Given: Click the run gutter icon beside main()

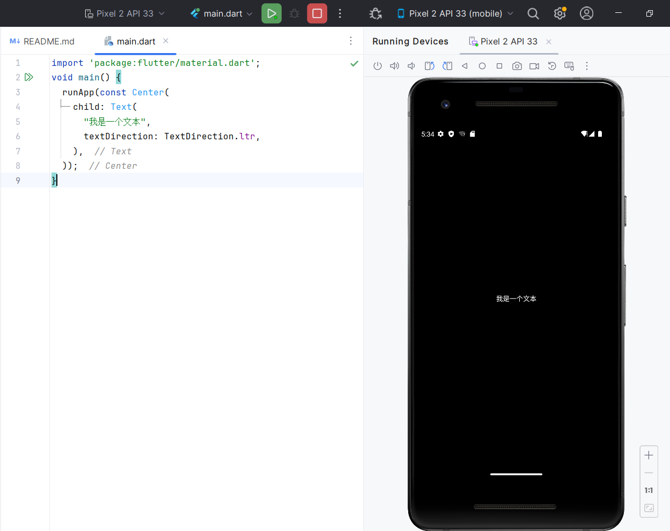Looking at the screenshot, I should (x=29, y=77).
